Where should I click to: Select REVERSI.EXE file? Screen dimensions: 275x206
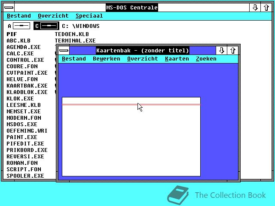(25, 157)
